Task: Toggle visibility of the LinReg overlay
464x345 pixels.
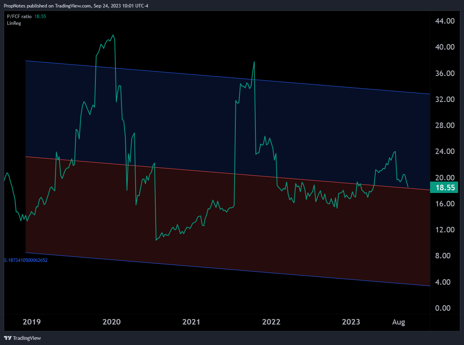Action: click(13, 23)
